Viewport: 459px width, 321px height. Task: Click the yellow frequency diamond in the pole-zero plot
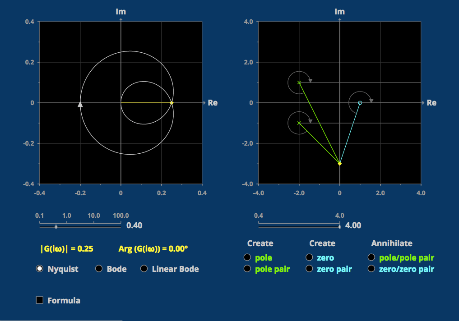point(339,164)
